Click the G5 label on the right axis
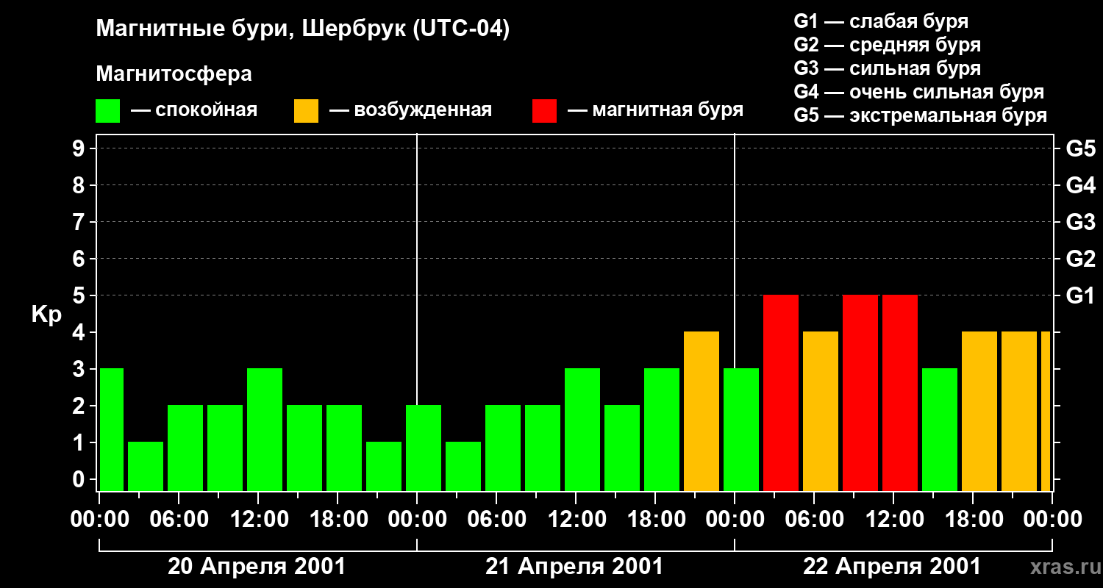The image size is (1103, 588). tap(1080, 148)
